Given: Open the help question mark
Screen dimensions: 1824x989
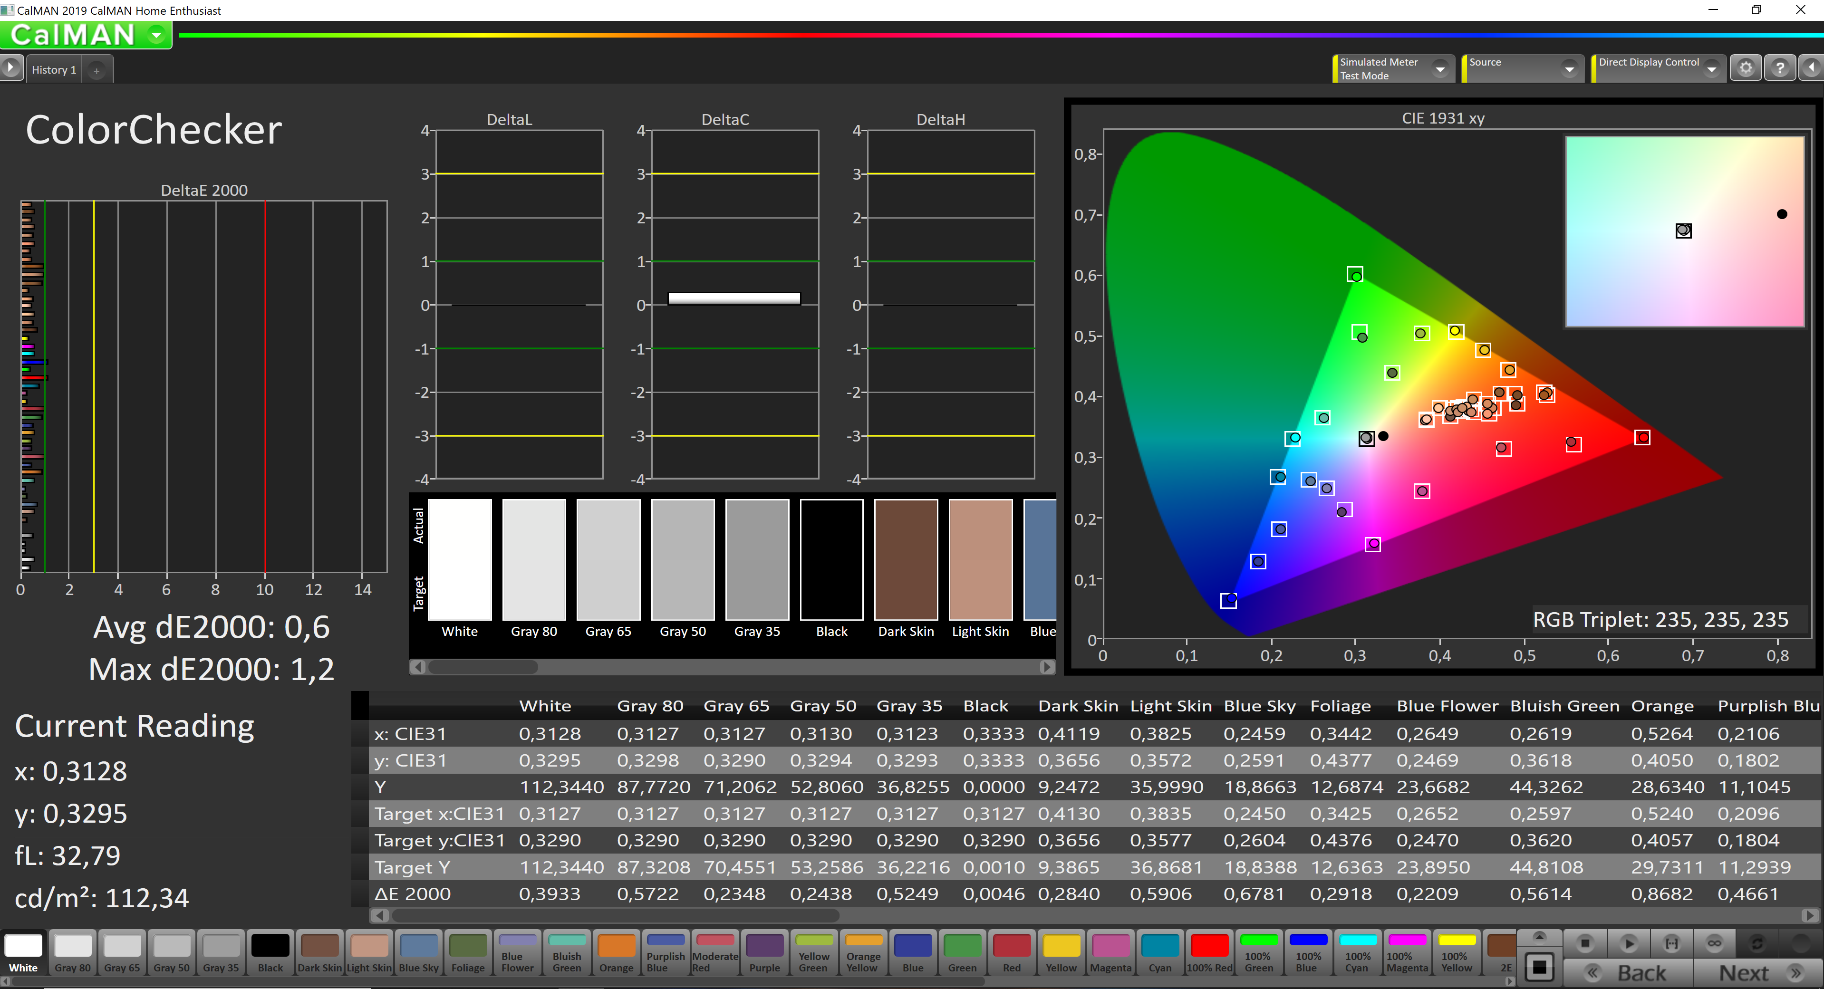Looking at the screenshot, I should click(x=1779, y=68).
